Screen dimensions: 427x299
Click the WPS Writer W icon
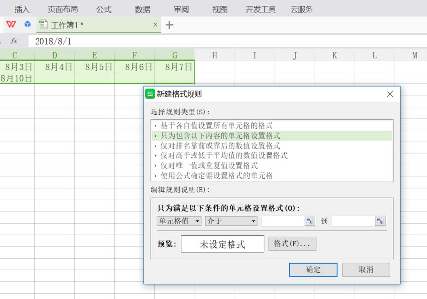[x=11, y=23]
